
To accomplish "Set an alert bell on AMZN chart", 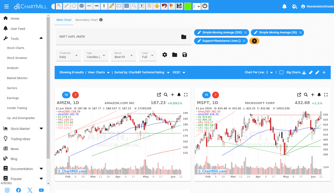I will click(x=179, y=95).
